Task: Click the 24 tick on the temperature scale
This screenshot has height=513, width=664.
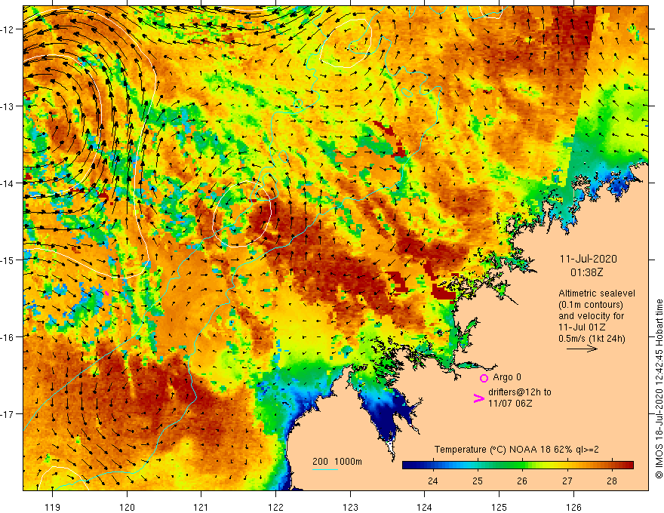Action: point(432,481)
